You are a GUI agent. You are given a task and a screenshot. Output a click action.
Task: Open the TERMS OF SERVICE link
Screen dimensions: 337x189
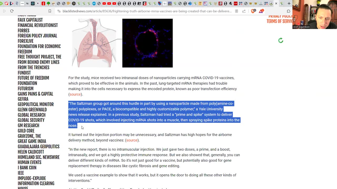click(x=280, y=21)
